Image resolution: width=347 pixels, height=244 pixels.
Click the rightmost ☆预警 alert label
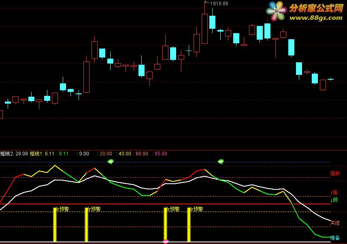click(x=196, y=209)
